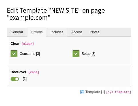Select the Options tab

[x=37, y=32]
